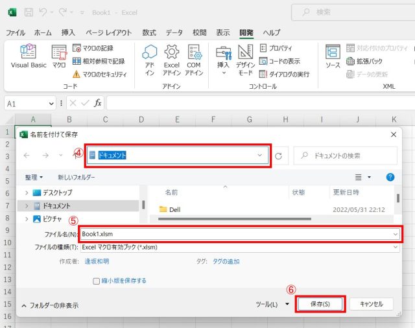The height and width of the screenshot is (328, 415).
Task: Refresh the folder with reload icon
Action: click(279, 156)
